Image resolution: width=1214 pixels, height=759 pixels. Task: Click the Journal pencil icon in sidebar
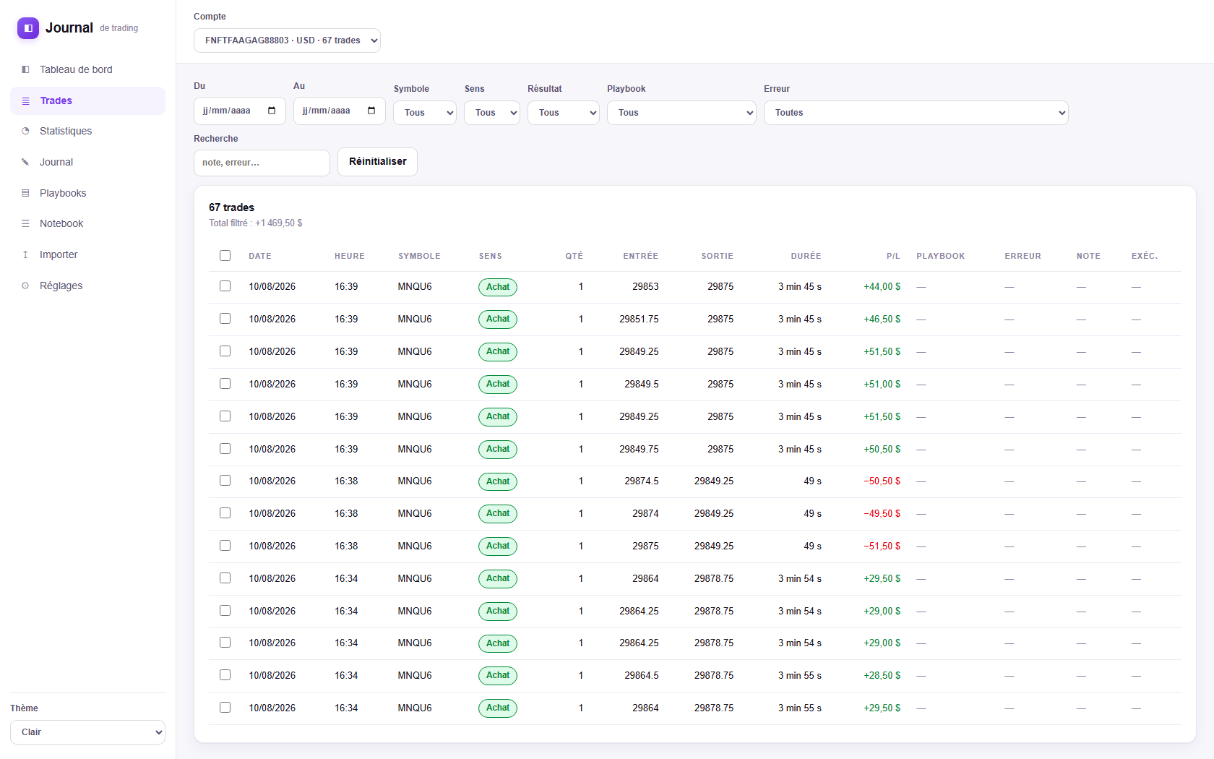click(25, 162)
